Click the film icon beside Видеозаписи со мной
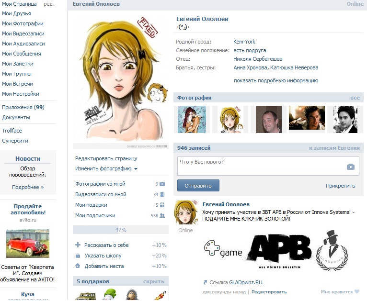Image resolution: width=367 pixels, height=301 pixels. pyautogui.click(x=162, y=194)
